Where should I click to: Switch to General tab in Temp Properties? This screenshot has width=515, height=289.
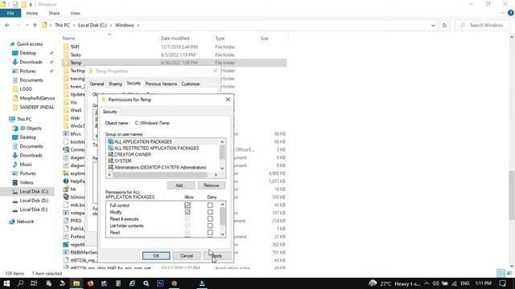(x=97, y=83)
